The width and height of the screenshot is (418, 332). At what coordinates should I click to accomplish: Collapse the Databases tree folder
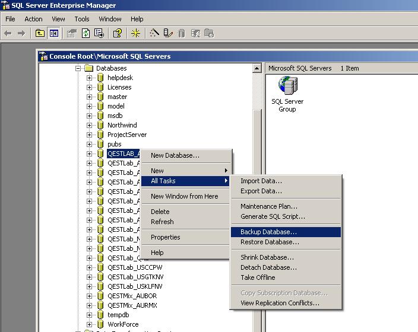[x=78, y=68]
